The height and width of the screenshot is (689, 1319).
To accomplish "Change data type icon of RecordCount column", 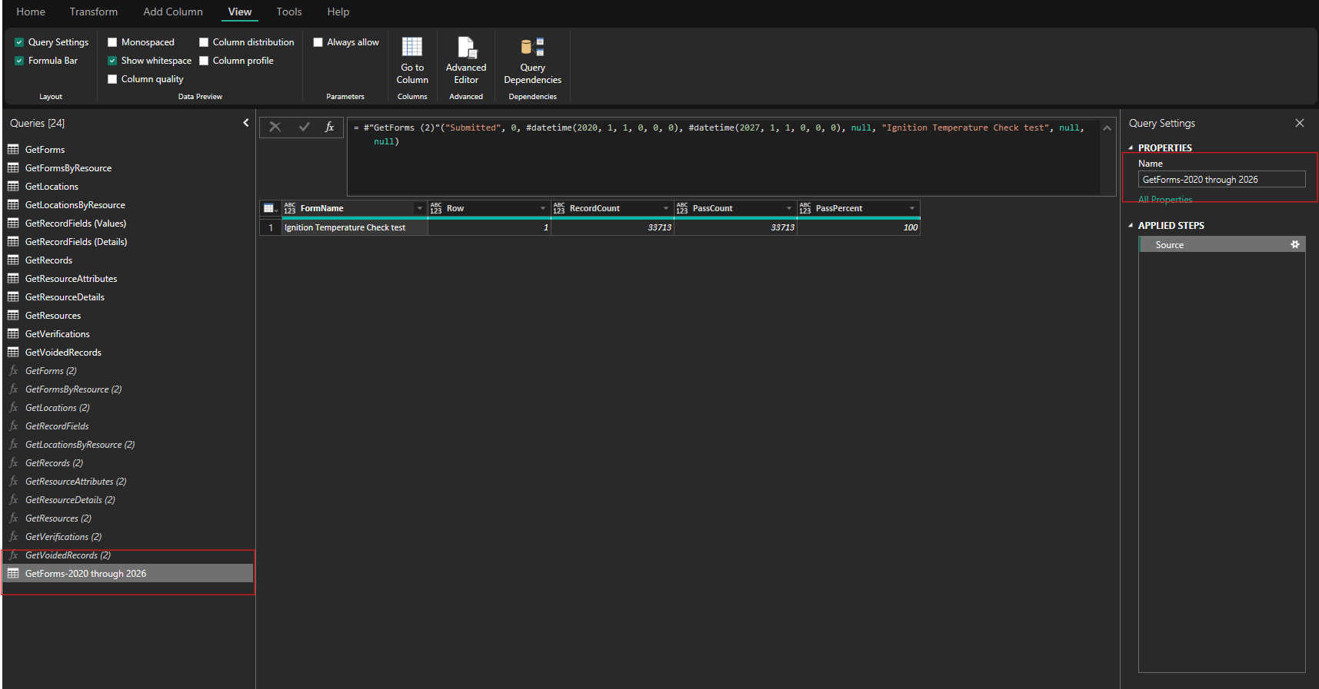I will tap(559, 208).
